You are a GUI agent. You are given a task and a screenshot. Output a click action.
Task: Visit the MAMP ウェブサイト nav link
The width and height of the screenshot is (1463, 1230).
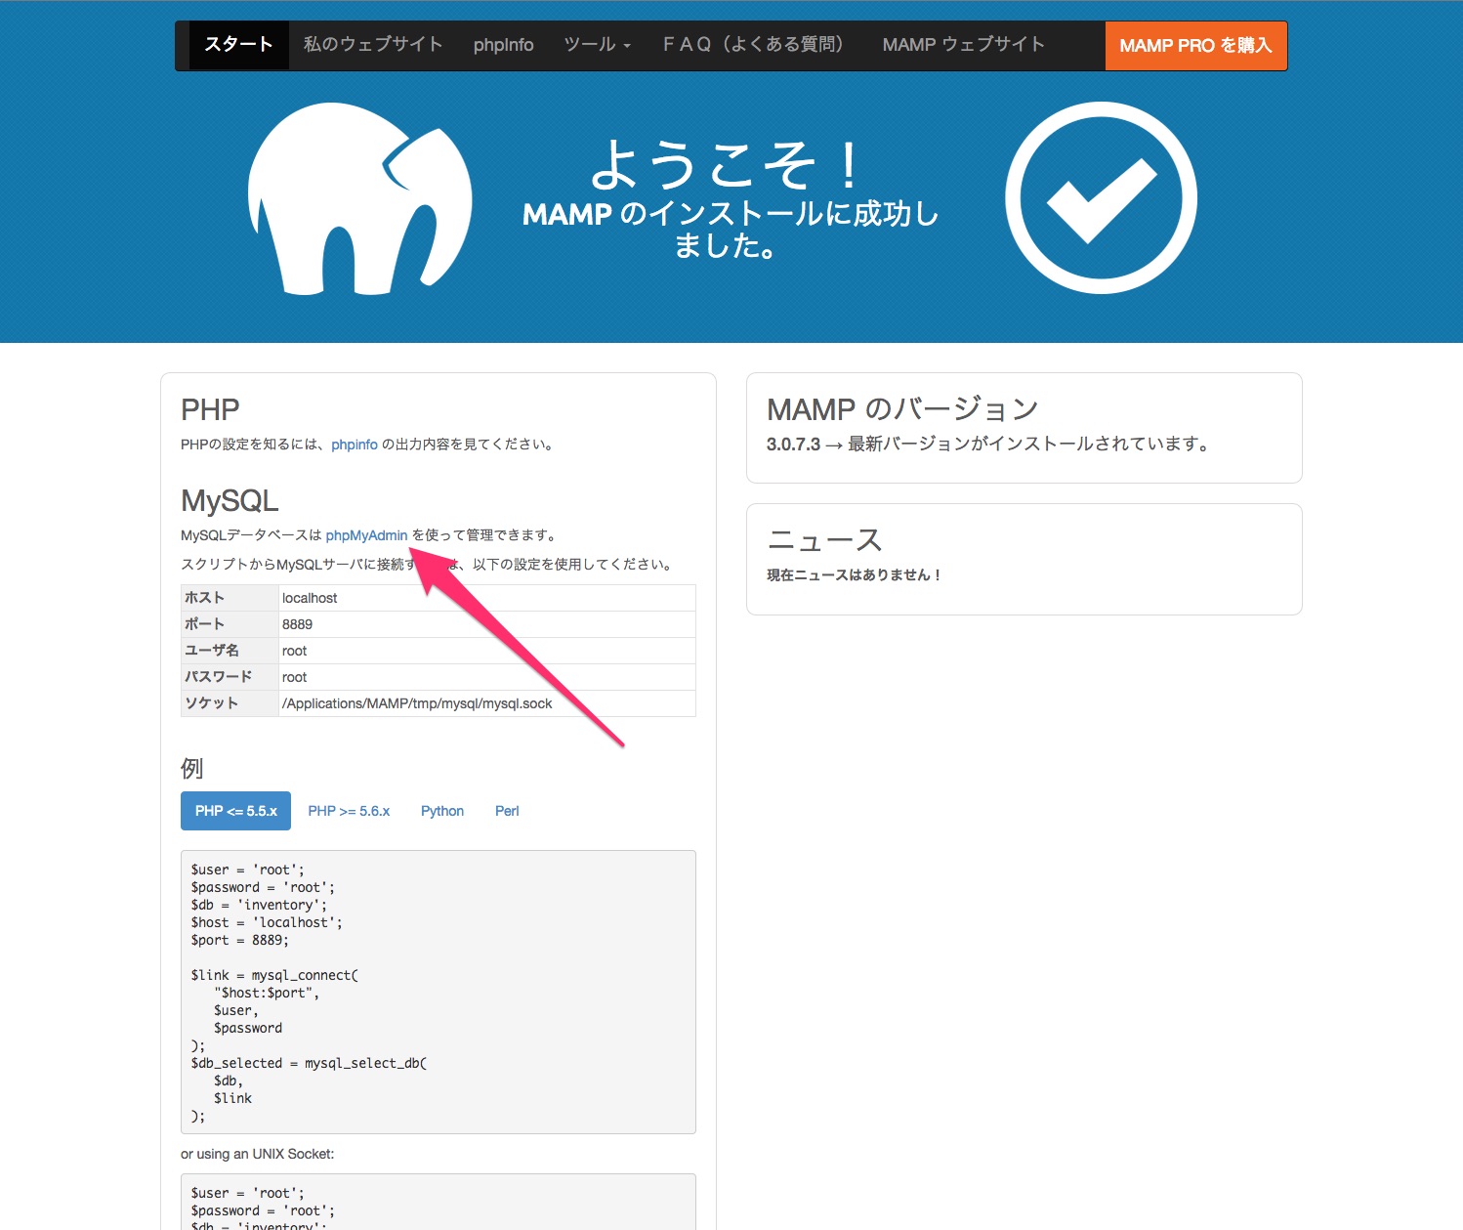coord(963,45)
